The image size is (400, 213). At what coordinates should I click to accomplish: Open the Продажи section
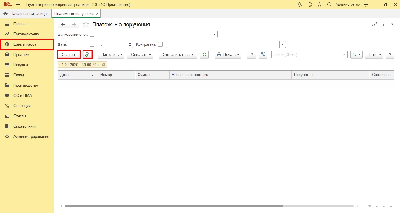point(27,55)
